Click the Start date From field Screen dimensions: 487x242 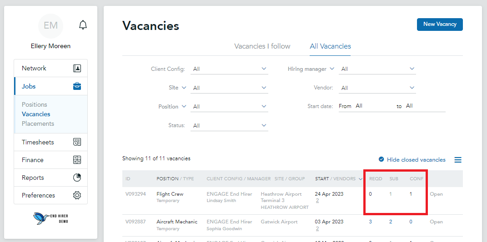[374, 106]
